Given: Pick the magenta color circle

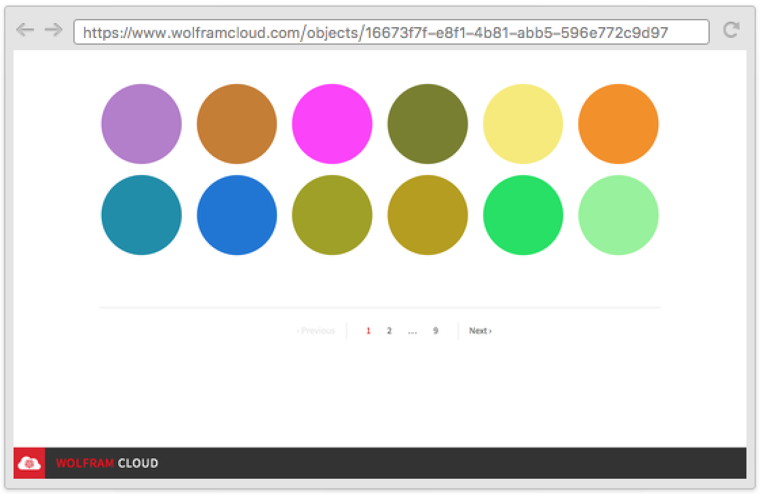Looking at the screenshot, I should click(x=332, y=124).
